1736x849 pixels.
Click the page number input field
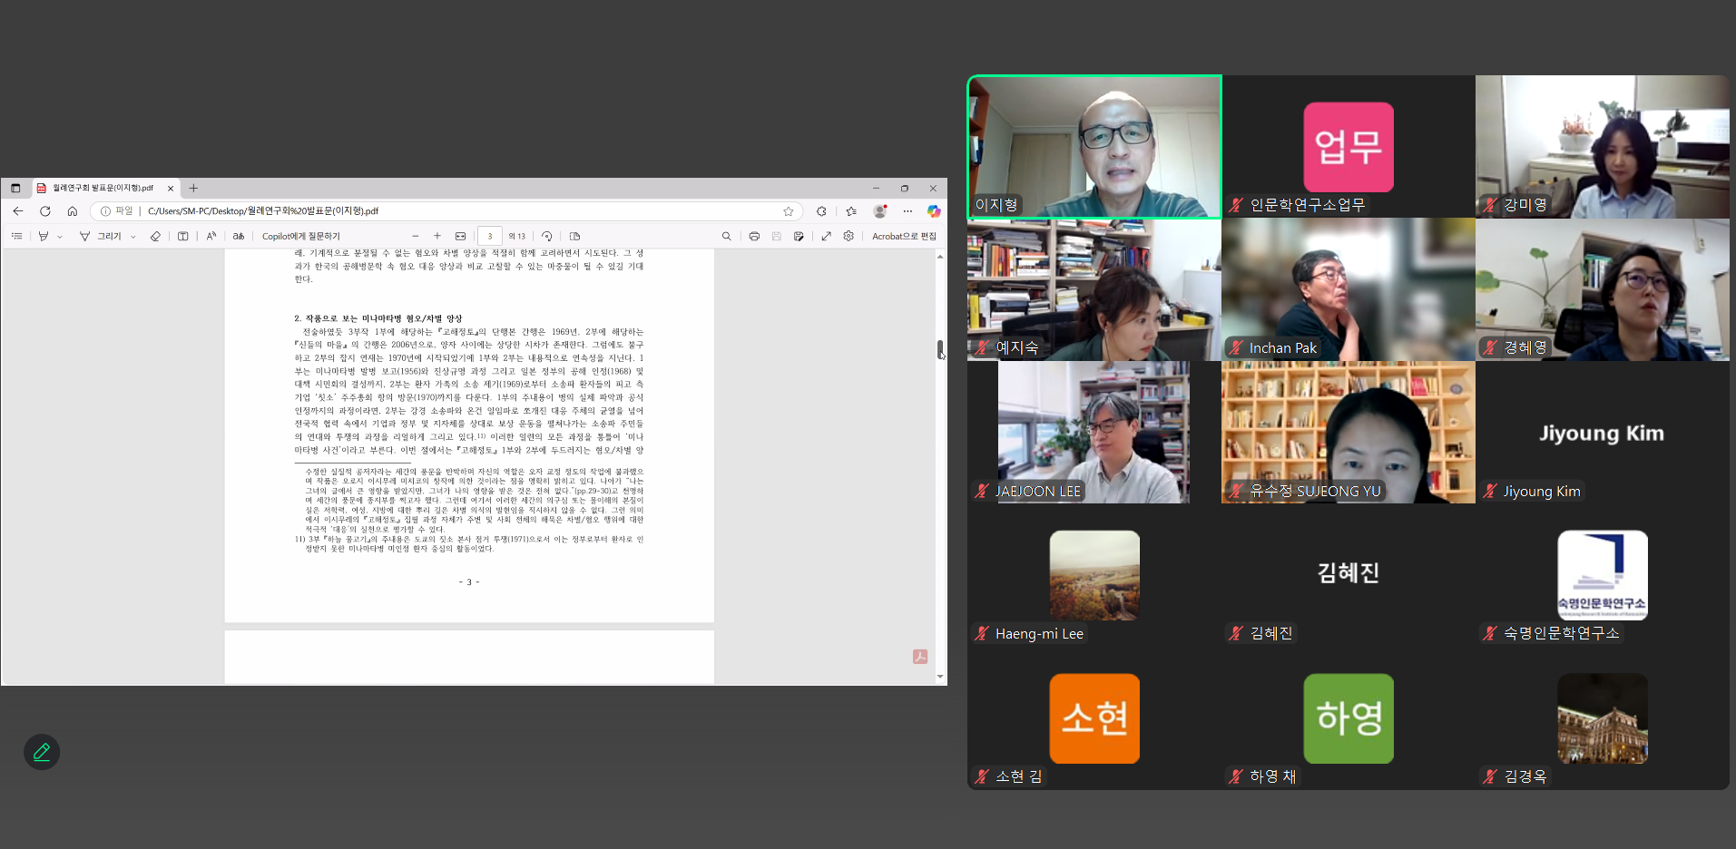[490, 236]
